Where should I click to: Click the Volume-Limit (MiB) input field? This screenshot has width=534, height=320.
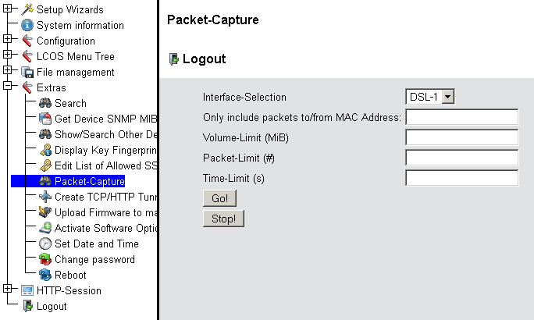[462, 137]
